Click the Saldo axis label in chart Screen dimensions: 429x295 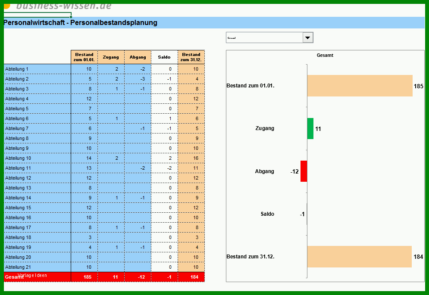(267, 214)
